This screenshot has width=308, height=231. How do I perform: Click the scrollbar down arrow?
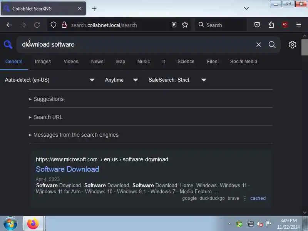(x=305, y=213)
